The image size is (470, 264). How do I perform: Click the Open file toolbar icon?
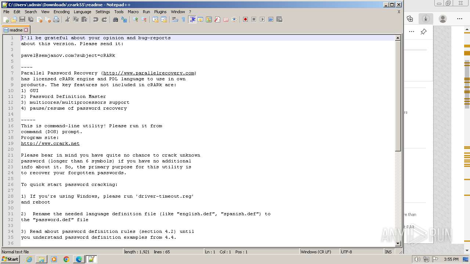point(14,19)
